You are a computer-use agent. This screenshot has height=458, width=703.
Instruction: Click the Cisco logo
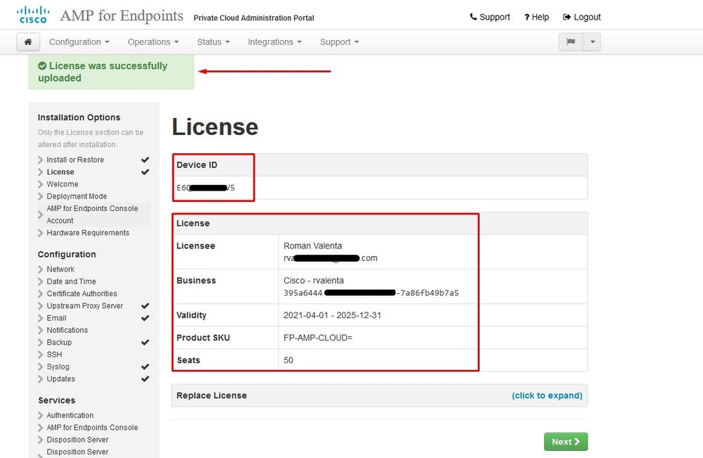[33, 15]
